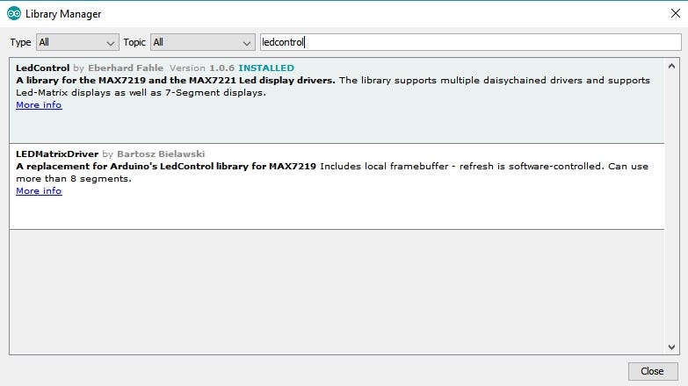
Task: Click the Arduino logo icon in title bar
Action: pos(14,13)
